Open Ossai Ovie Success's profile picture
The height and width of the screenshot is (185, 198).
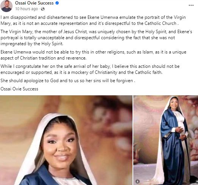click(x=6, y=6)
